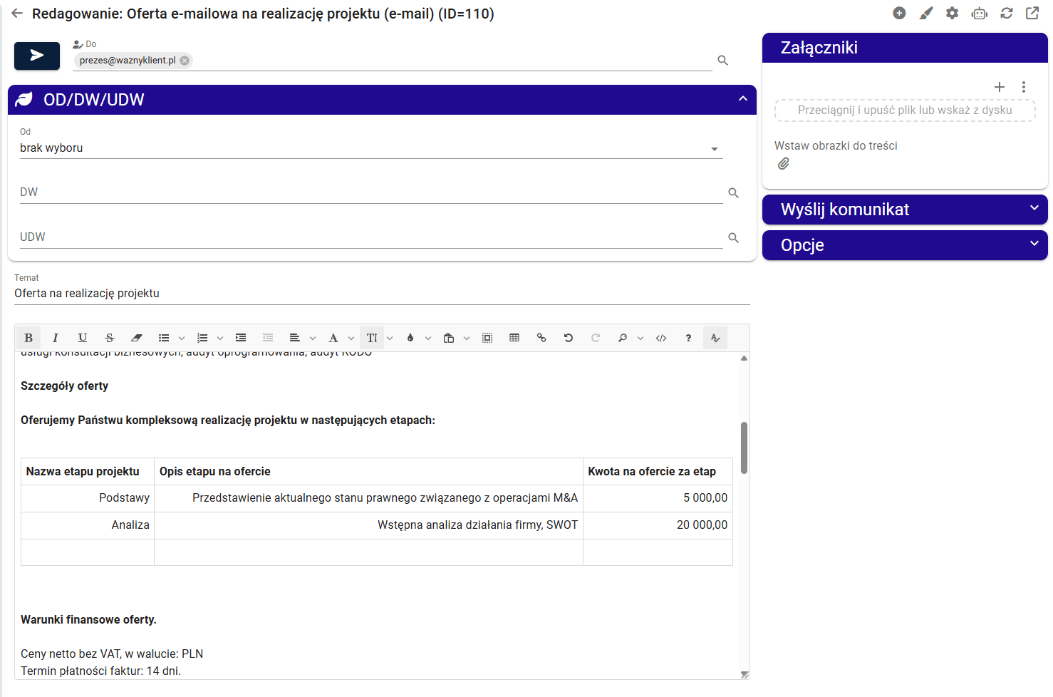The height and width of the screenshot is (697, 1053).
Task: Click the refresh icon in header
Action: (1007, 14)
